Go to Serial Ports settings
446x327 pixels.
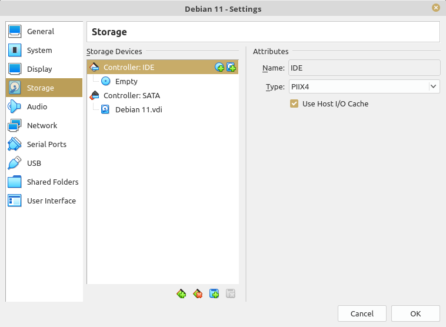click(x=44, y=144)
